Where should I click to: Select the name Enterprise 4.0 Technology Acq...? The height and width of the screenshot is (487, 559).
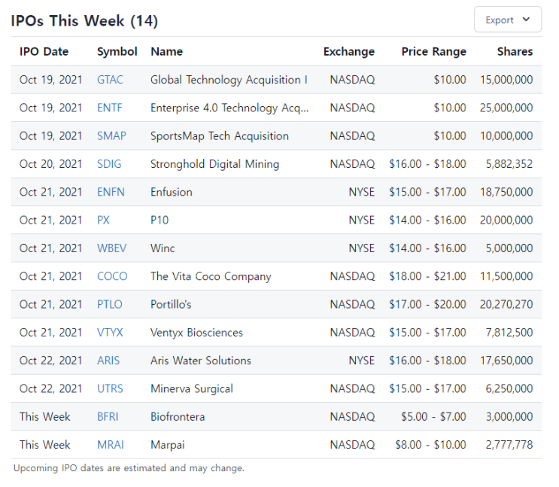tap(229, 108)
